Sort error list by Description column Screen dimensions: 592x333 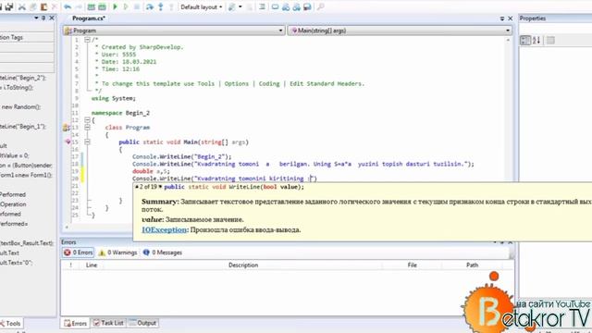pos(243,265)
